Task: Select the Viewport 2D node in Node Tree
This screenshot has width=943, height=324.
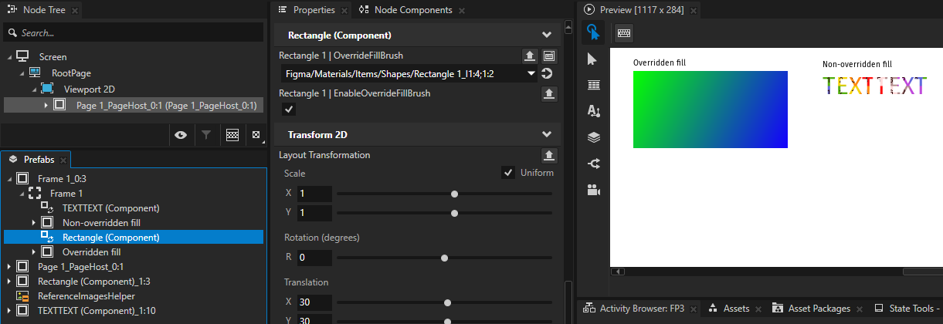Action: pyautogui.click(x=89, y=89)
